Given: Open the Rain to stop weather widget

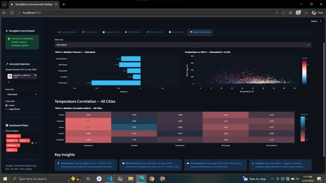Looking at the screenshot, I should (254, 179).
